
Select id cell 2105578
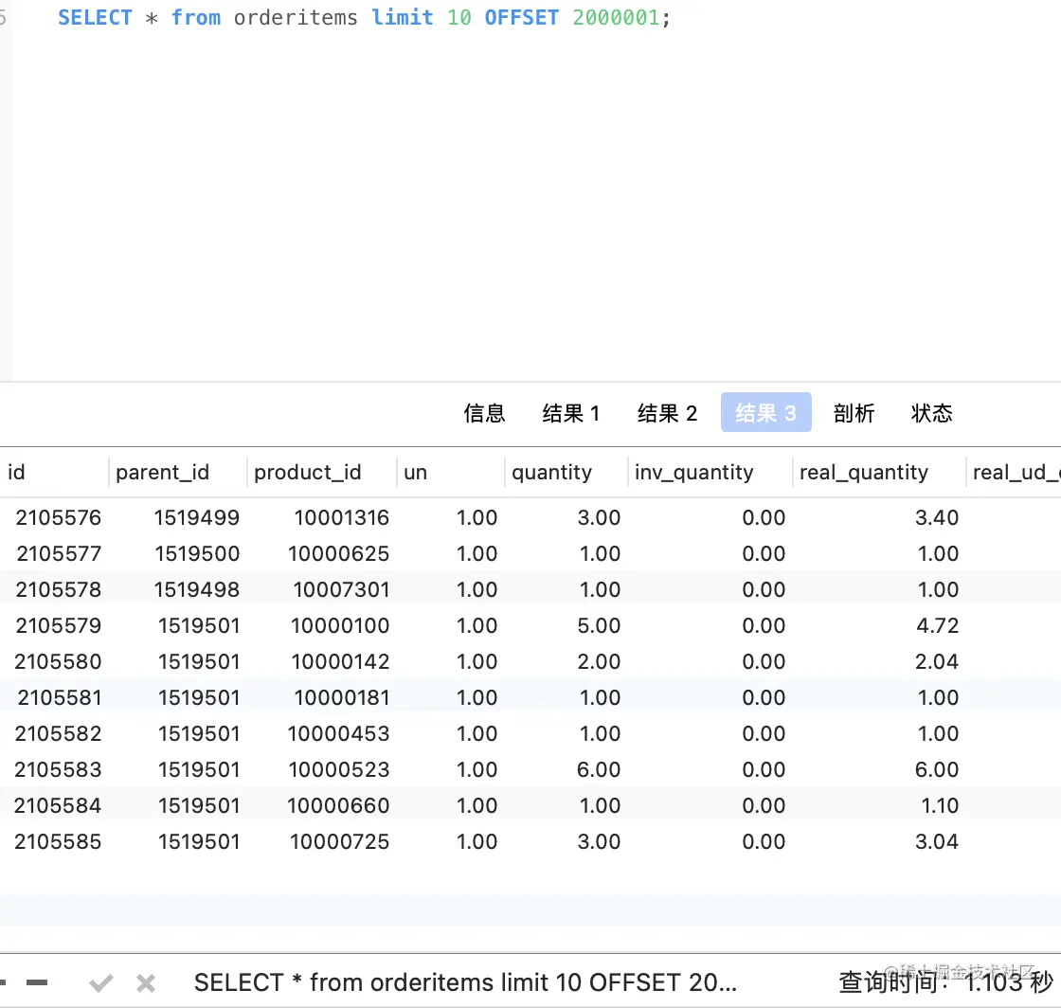58,589
